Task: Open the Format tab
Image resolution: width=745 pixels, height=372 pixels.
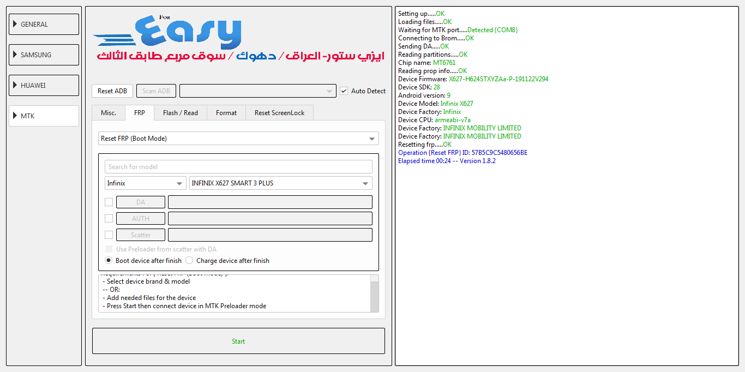Action: coord(226,113)
